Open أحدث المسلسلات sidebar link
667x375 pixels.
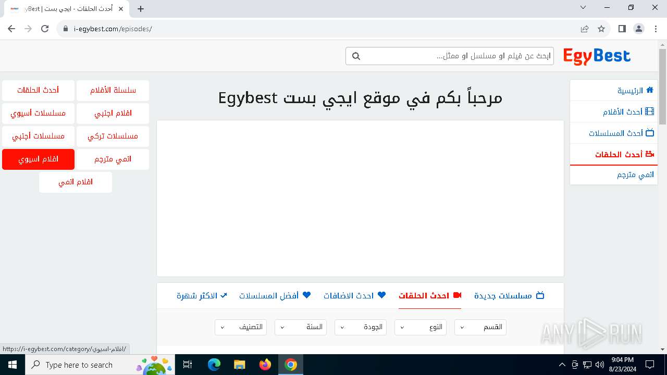coord(614,133)
